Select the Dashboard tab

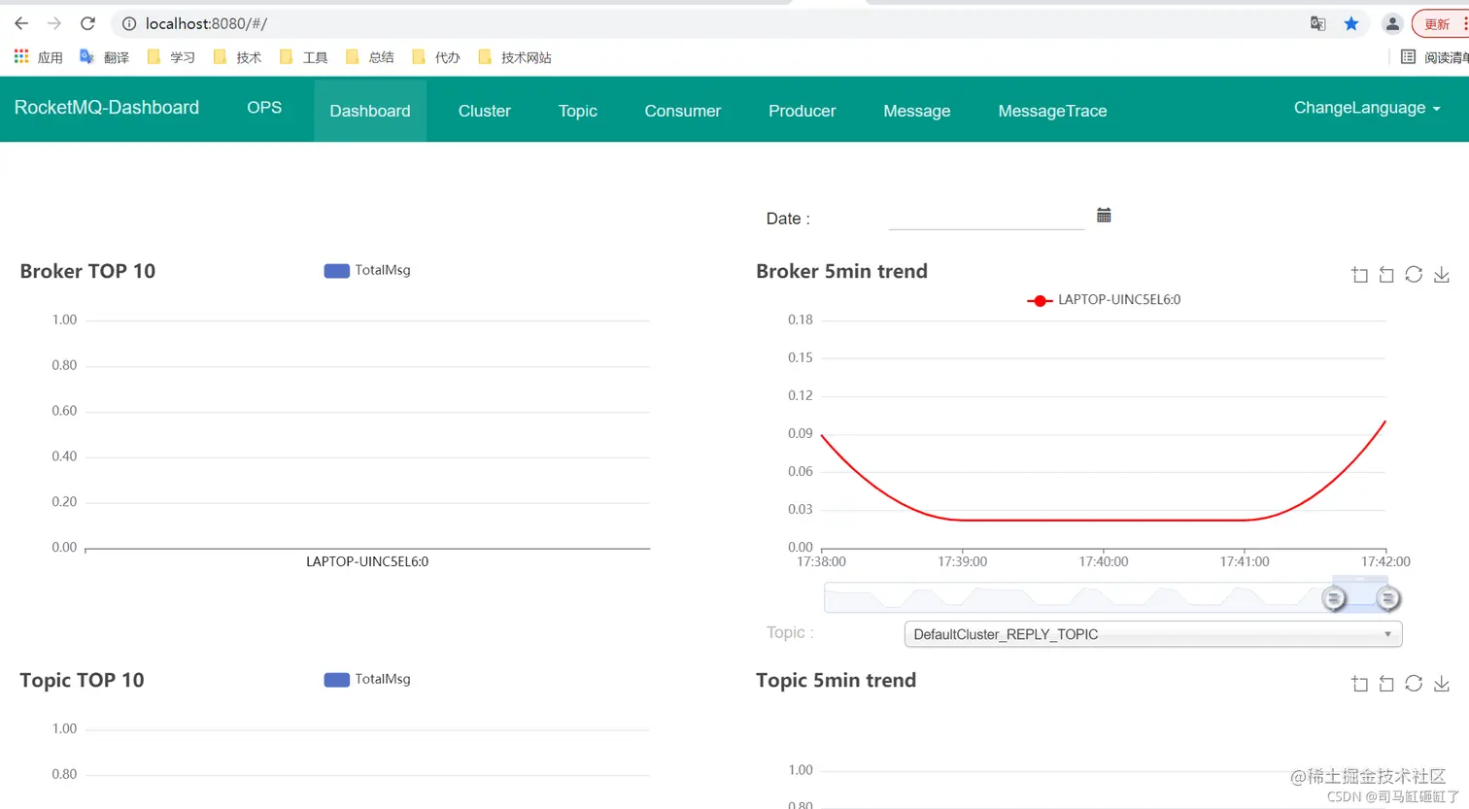pos(370,111)
